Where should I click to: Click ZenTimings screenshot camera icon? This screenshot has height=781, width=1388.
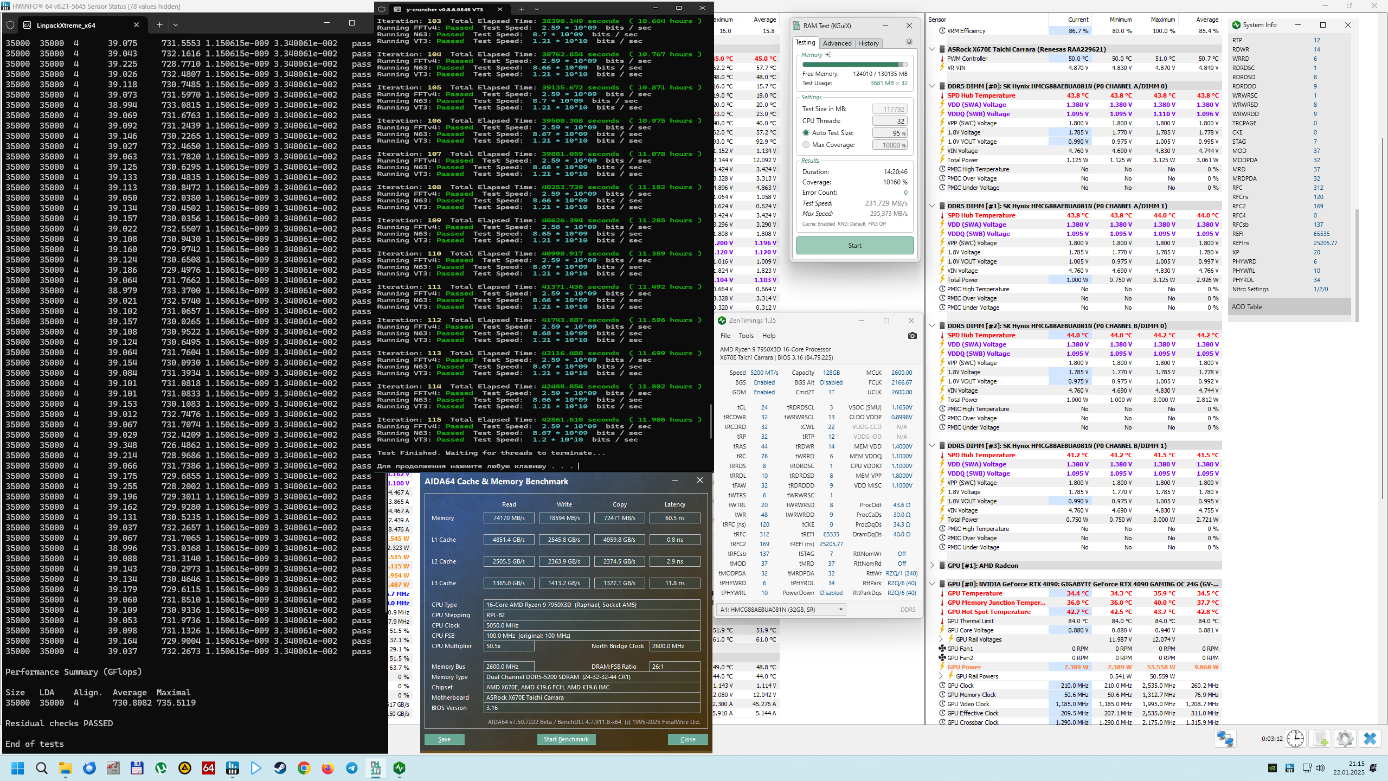point(912,336)
